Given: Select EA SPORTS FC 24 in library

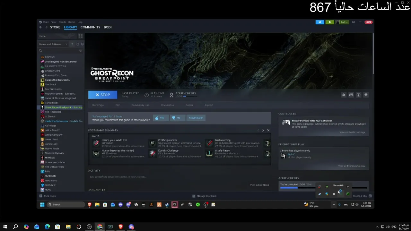Looking at the screenshot, I should point(55,66).
